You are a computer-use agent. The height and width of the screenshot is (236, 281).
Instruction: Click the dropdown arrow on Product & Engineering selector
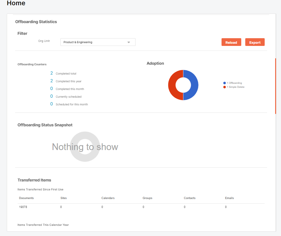[x=128, y=42]
